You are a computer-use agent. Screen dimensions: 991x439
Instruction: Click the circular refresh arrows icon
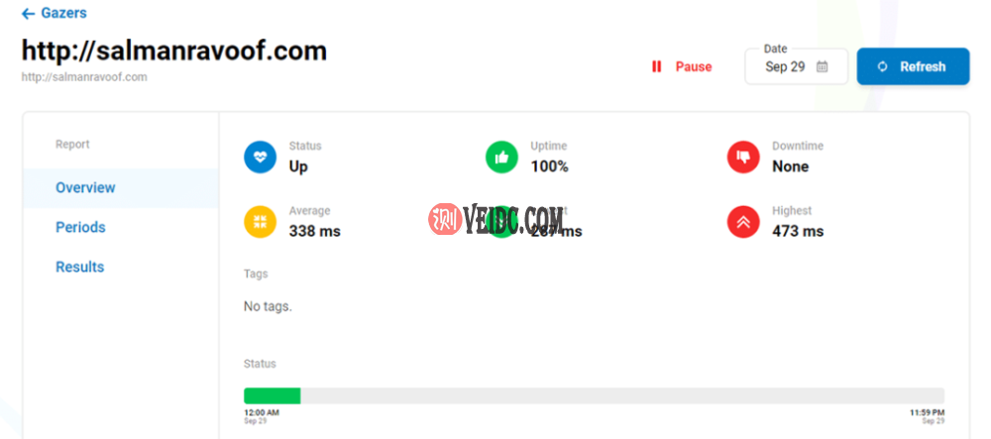coord(883,66)
